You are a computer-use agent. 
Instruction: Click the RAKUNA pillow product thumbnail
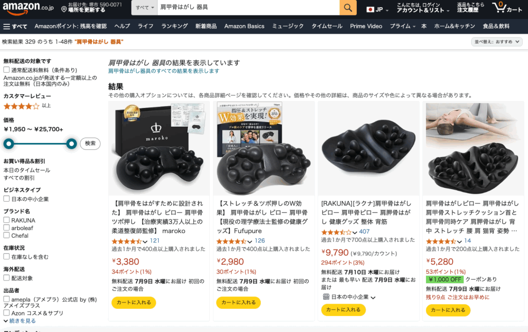point(368,148)
